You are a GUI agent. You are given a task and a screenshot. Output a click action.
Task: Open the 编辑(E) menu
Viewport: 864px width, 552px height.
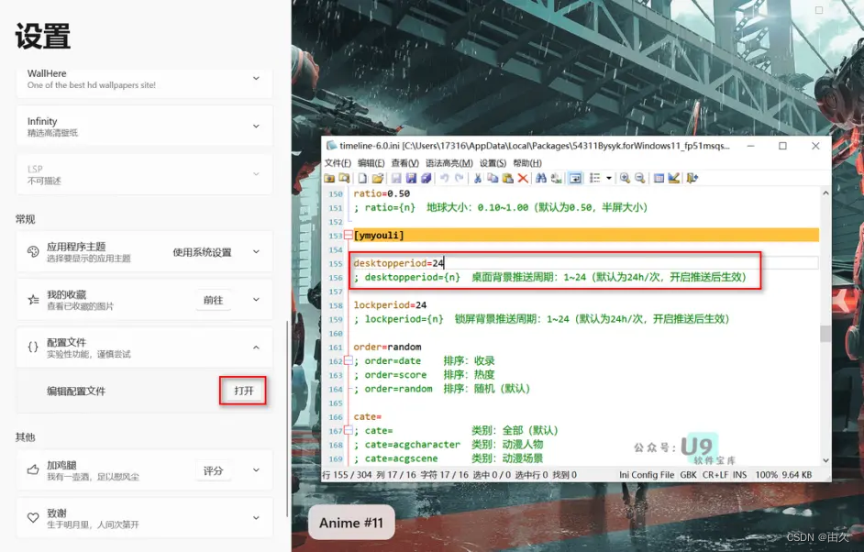[x=371, y=163]
